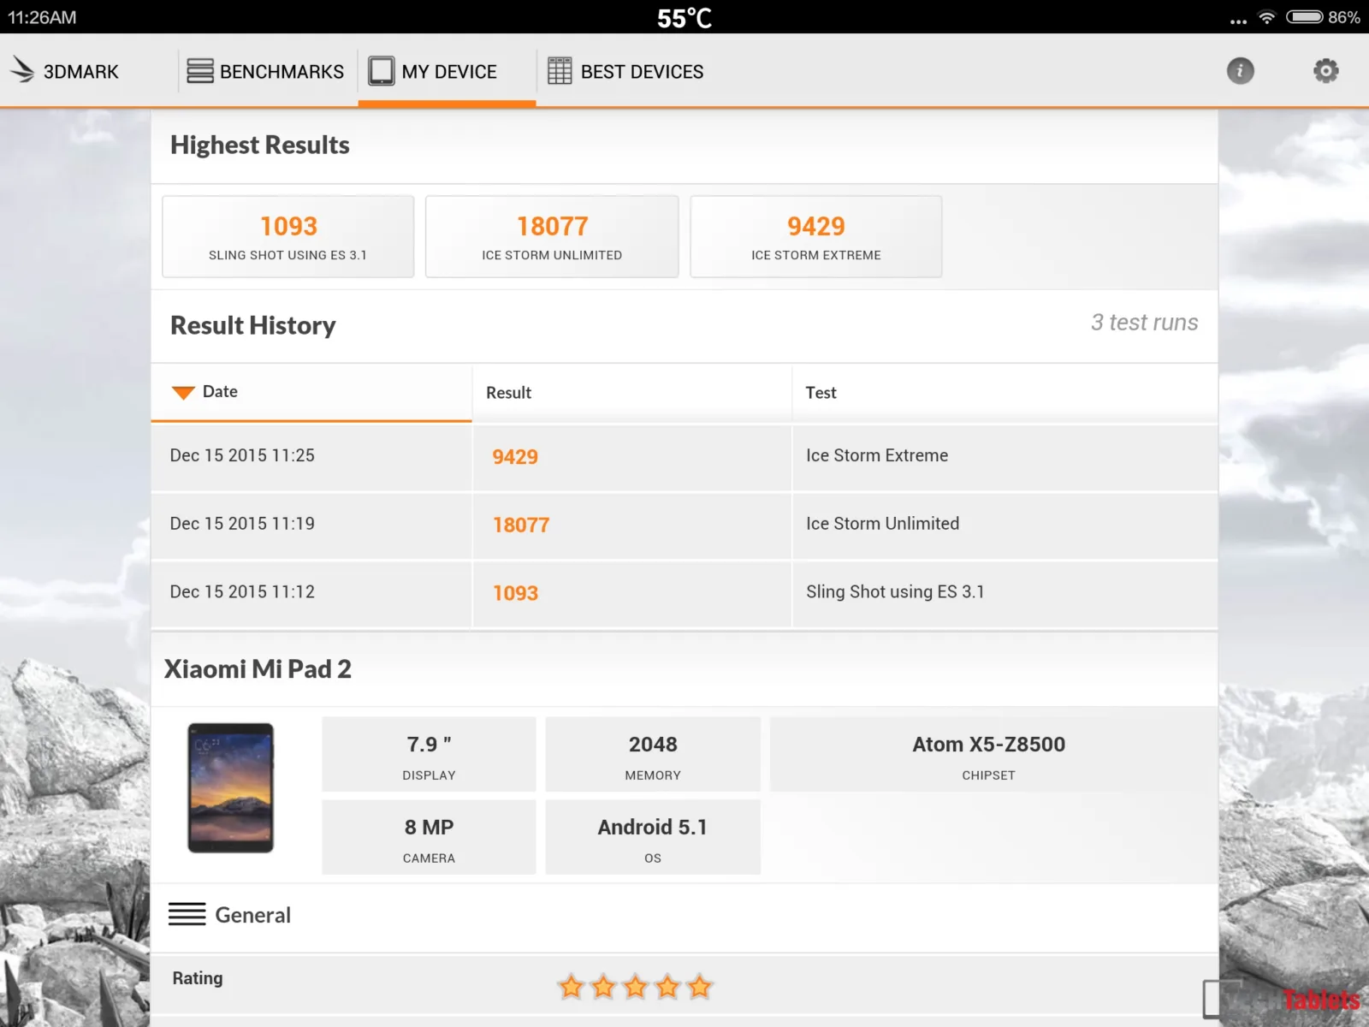
Task: Open the Dec 15 2015 11:25 result row
Action: (684, 457)
